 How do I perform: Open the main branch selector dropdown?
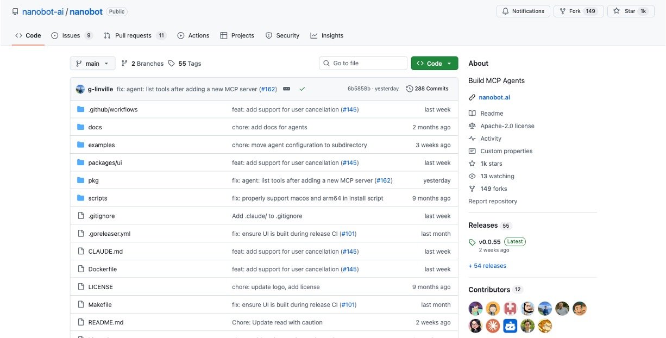pos(93,64)
